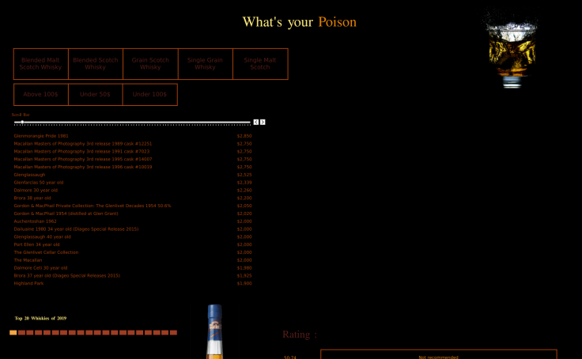Select 'Dailuaine 1980 34 year old' row
This screenshot has height=359, width=582.
[133, 229]
